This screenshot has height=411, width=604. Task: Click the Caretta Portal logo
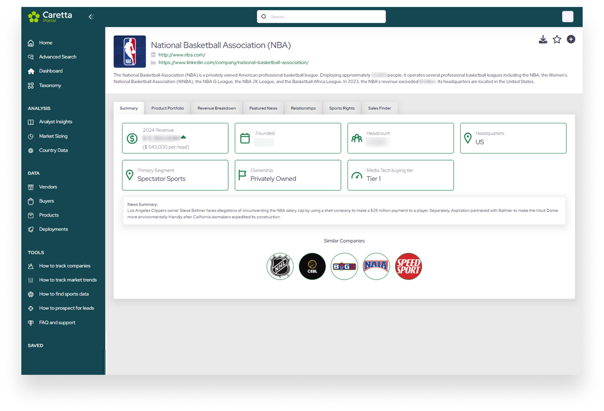pos(50,17)
